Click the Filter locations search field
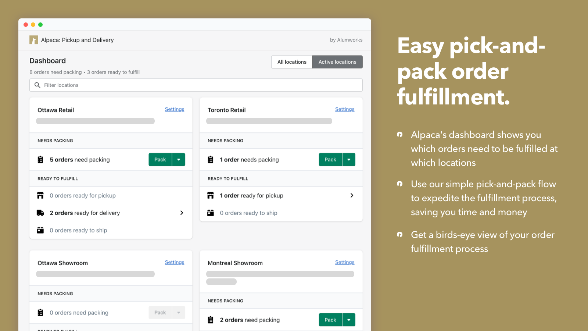Viewport: 588px width, 331px height. [x=198, y=85]
